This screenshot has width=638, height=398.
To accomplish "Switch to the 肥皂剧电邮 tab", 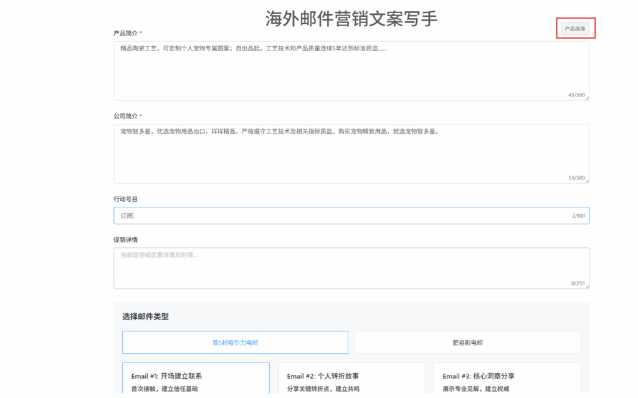I will pyautogui.click(x=467, y=343).
